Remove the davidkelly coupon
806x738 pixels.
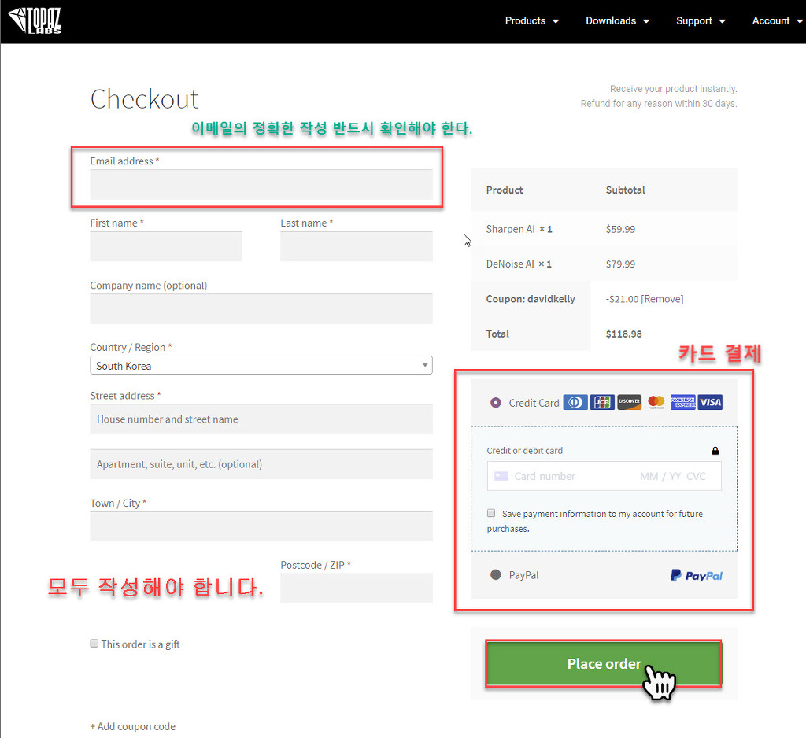tap(662, 299)
